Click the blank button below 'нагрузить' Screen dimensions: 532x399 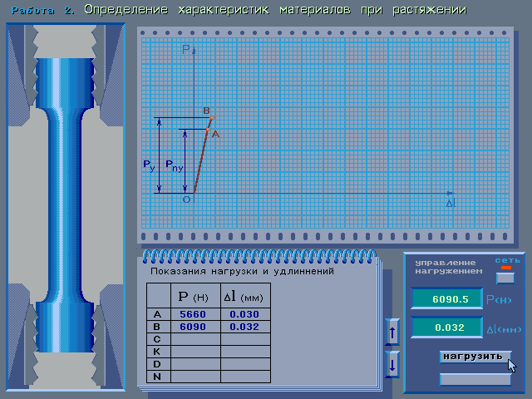pos(475,379)
